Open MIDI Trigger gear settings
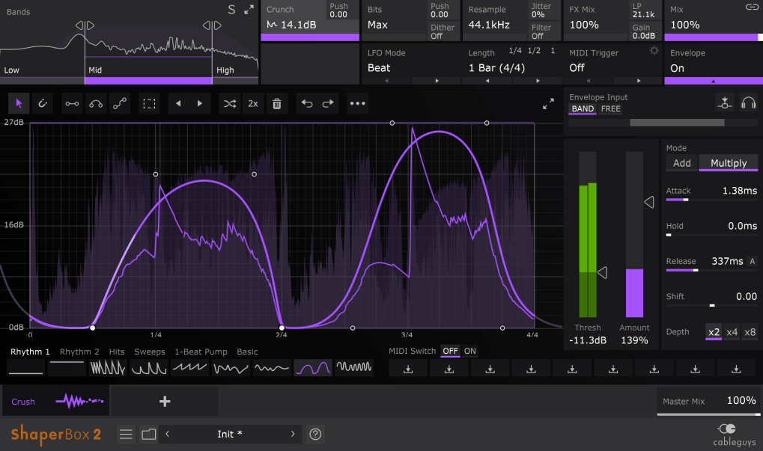 (654, 51)
